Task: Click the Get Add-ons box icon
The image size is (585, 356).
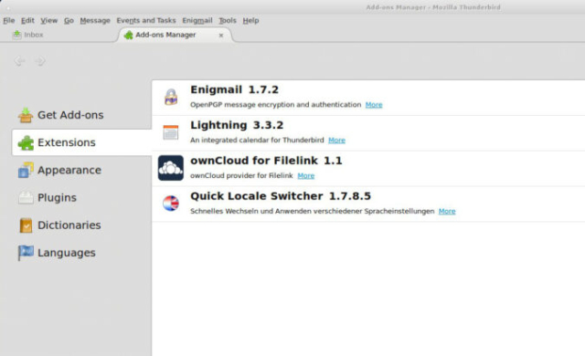Action: [x=26, y=115]
